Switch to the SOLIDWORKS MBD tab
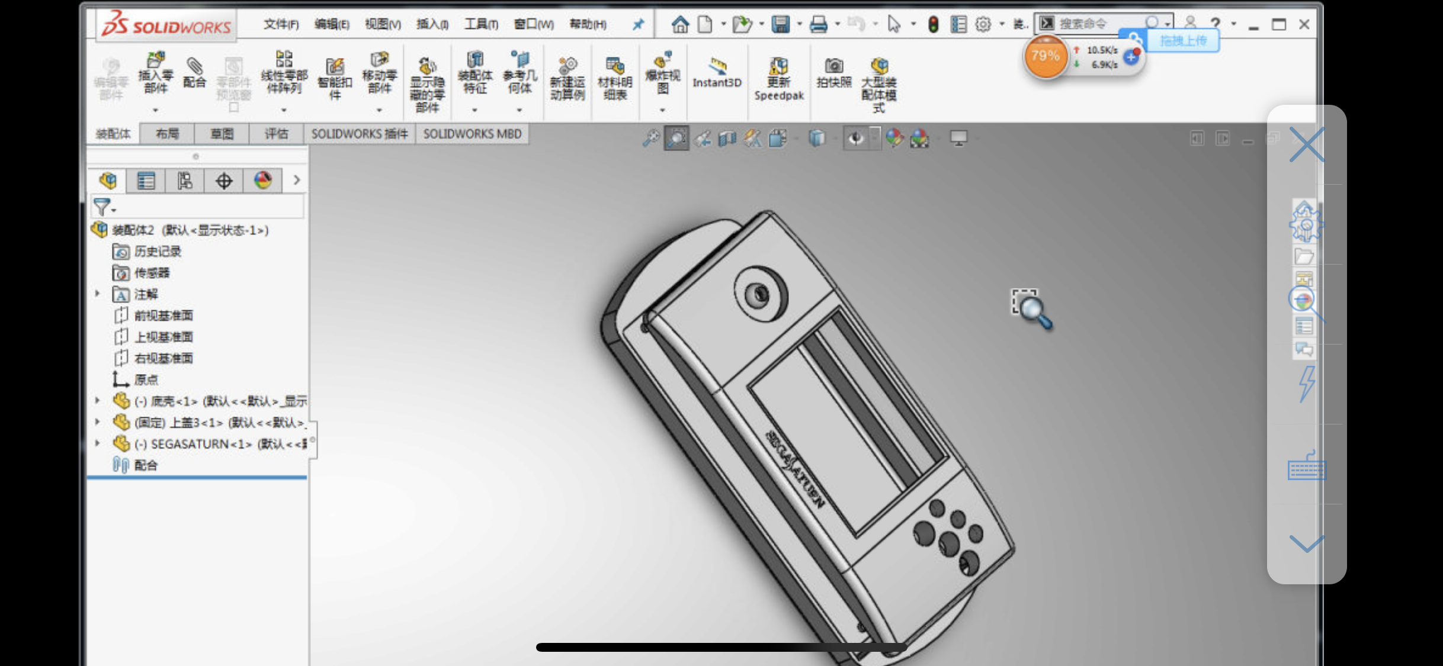This screenshot has width=1443, height=666. point(472,134)
